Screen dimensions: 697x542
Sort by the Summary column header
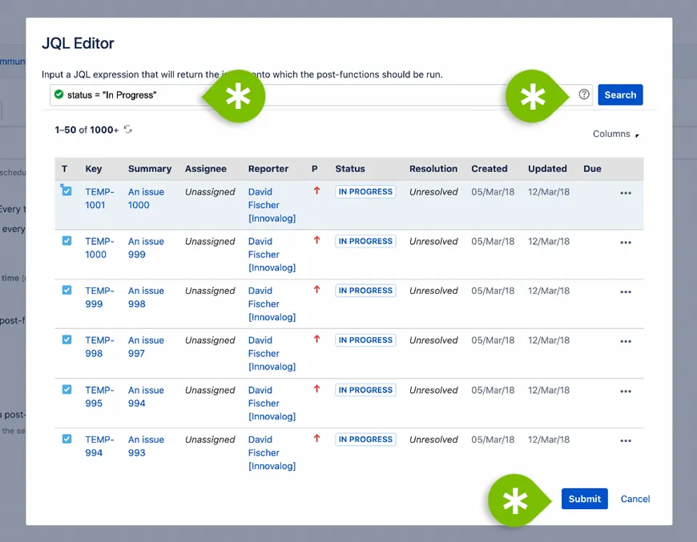pos(150,168)
